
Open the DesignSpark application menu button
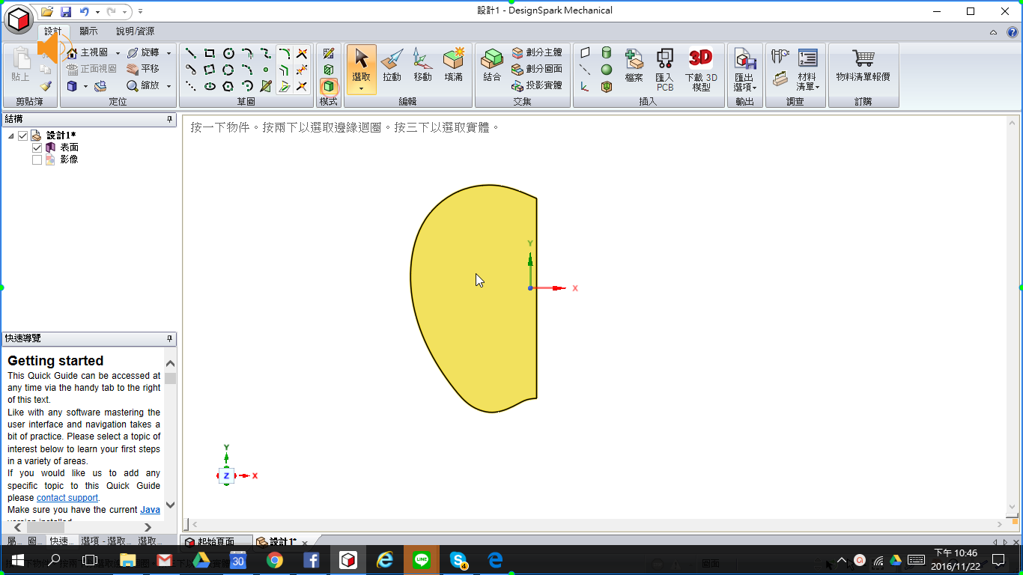pyautogui.click(x=19, y=18)
